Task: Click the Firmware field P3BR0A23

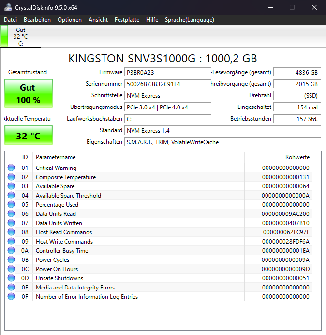Action: tap(167, 73)
